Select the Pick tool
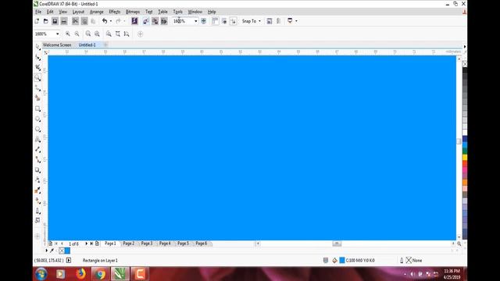This screenshot has width=500, height=281. tap(37, 47)
